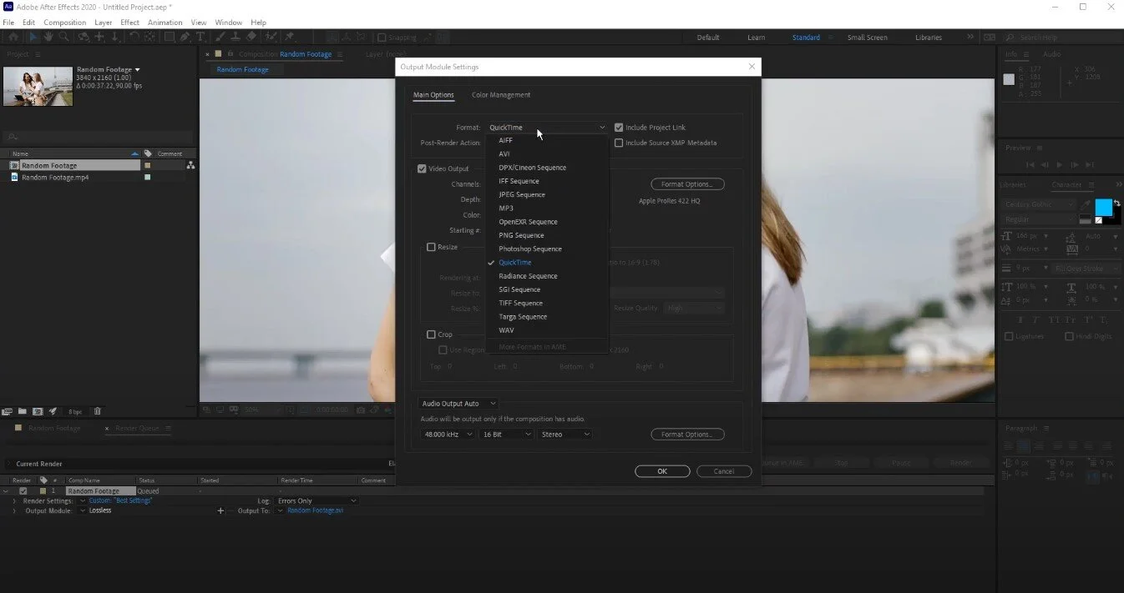This screenshot has width=1124, height=593.
Task: Activate the Zoom tool
Action: [x=64, y=37]
